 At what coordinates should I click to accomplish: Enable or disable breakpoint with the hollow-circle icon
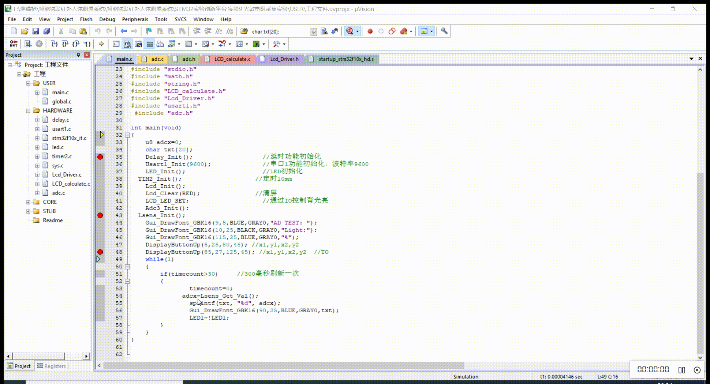click(381, 31)
